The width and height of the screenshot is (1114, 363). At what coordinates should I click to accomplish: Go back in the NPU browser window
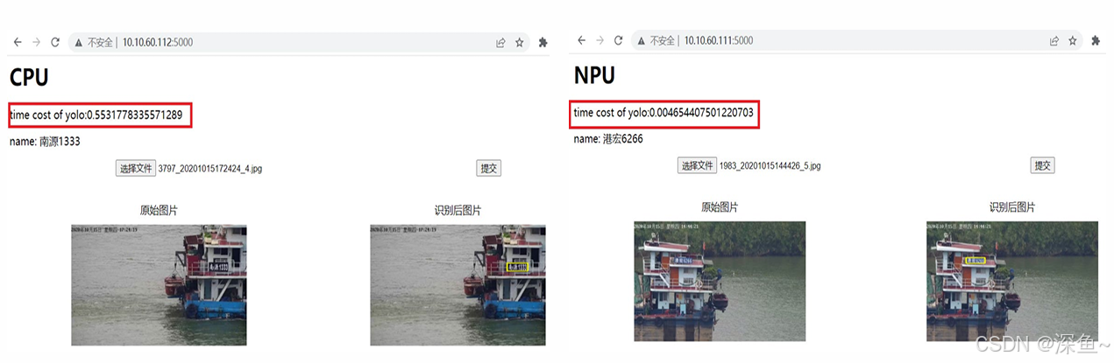581,41
